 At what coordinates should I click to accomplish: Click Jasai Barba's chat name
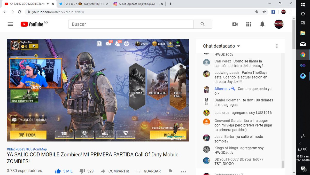click(224, 137)
